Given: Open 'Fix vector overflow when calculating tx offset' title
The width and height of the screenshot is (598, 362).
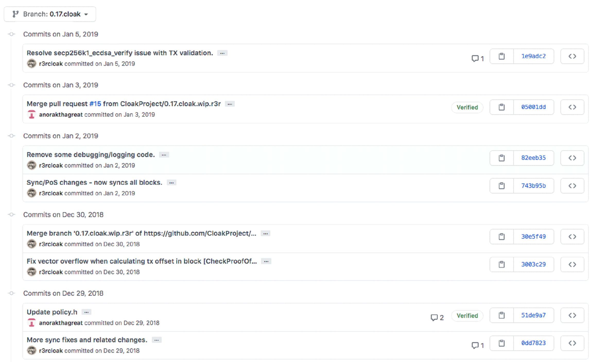Looking at the screenshot, I should (142, 261).
